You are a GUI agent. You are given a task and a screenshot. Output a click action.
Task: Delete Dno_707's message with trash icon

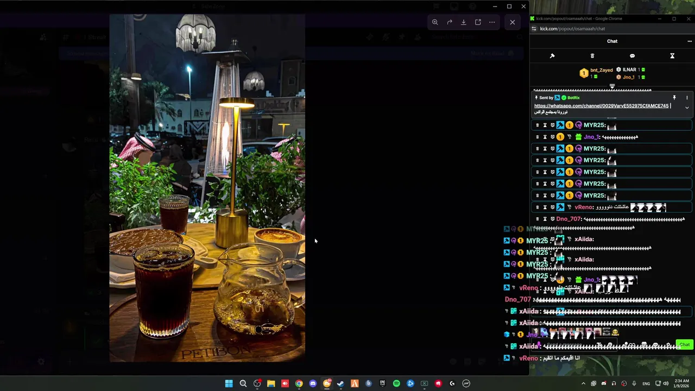538,219
